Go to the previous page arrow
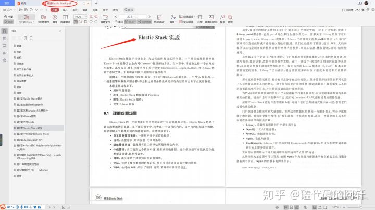This screenshot has height=210, width=375. coord(116,17)
